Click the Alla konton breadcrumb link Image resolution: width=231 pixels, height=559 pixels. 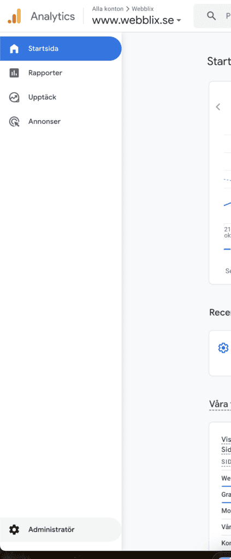point(108,9)
